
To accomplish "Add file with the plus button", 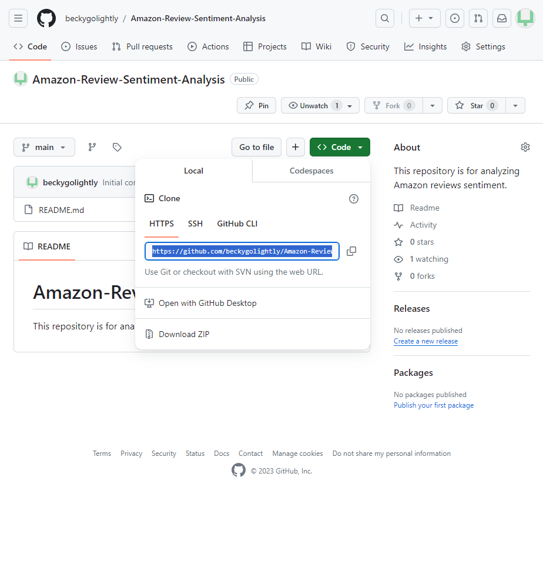I will tap(296, 147).
